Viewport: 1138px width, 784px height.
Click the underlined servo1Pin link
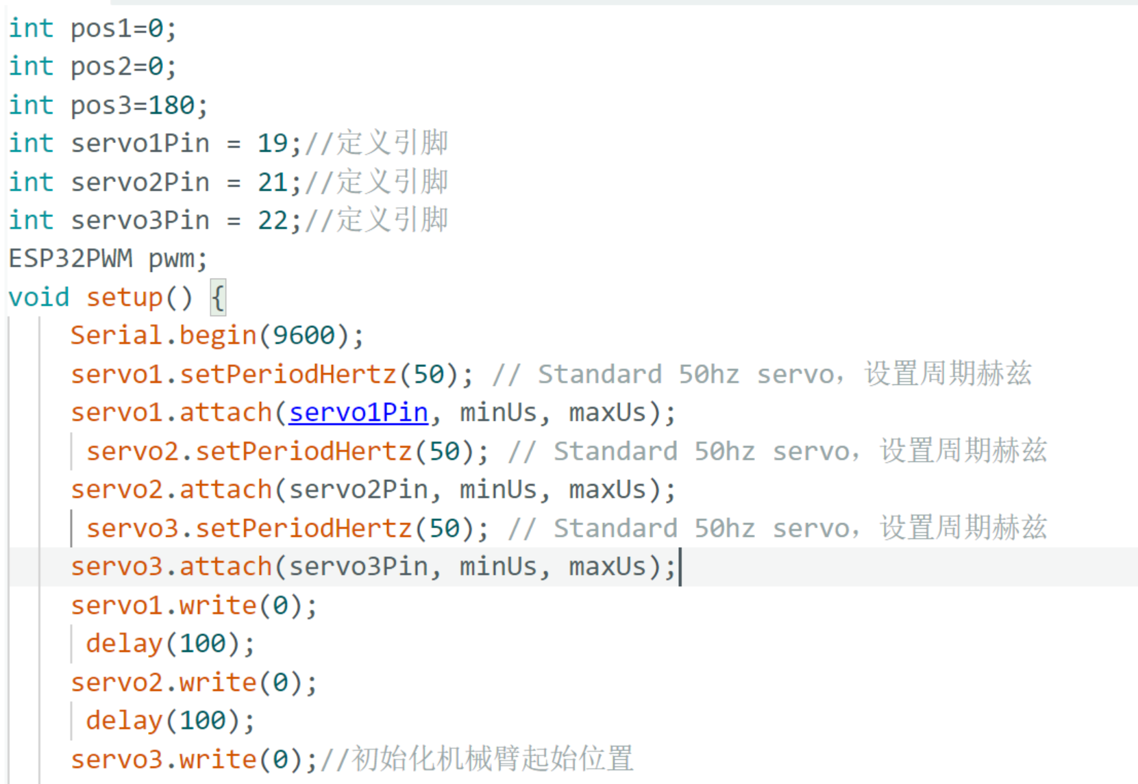point(358,413)
